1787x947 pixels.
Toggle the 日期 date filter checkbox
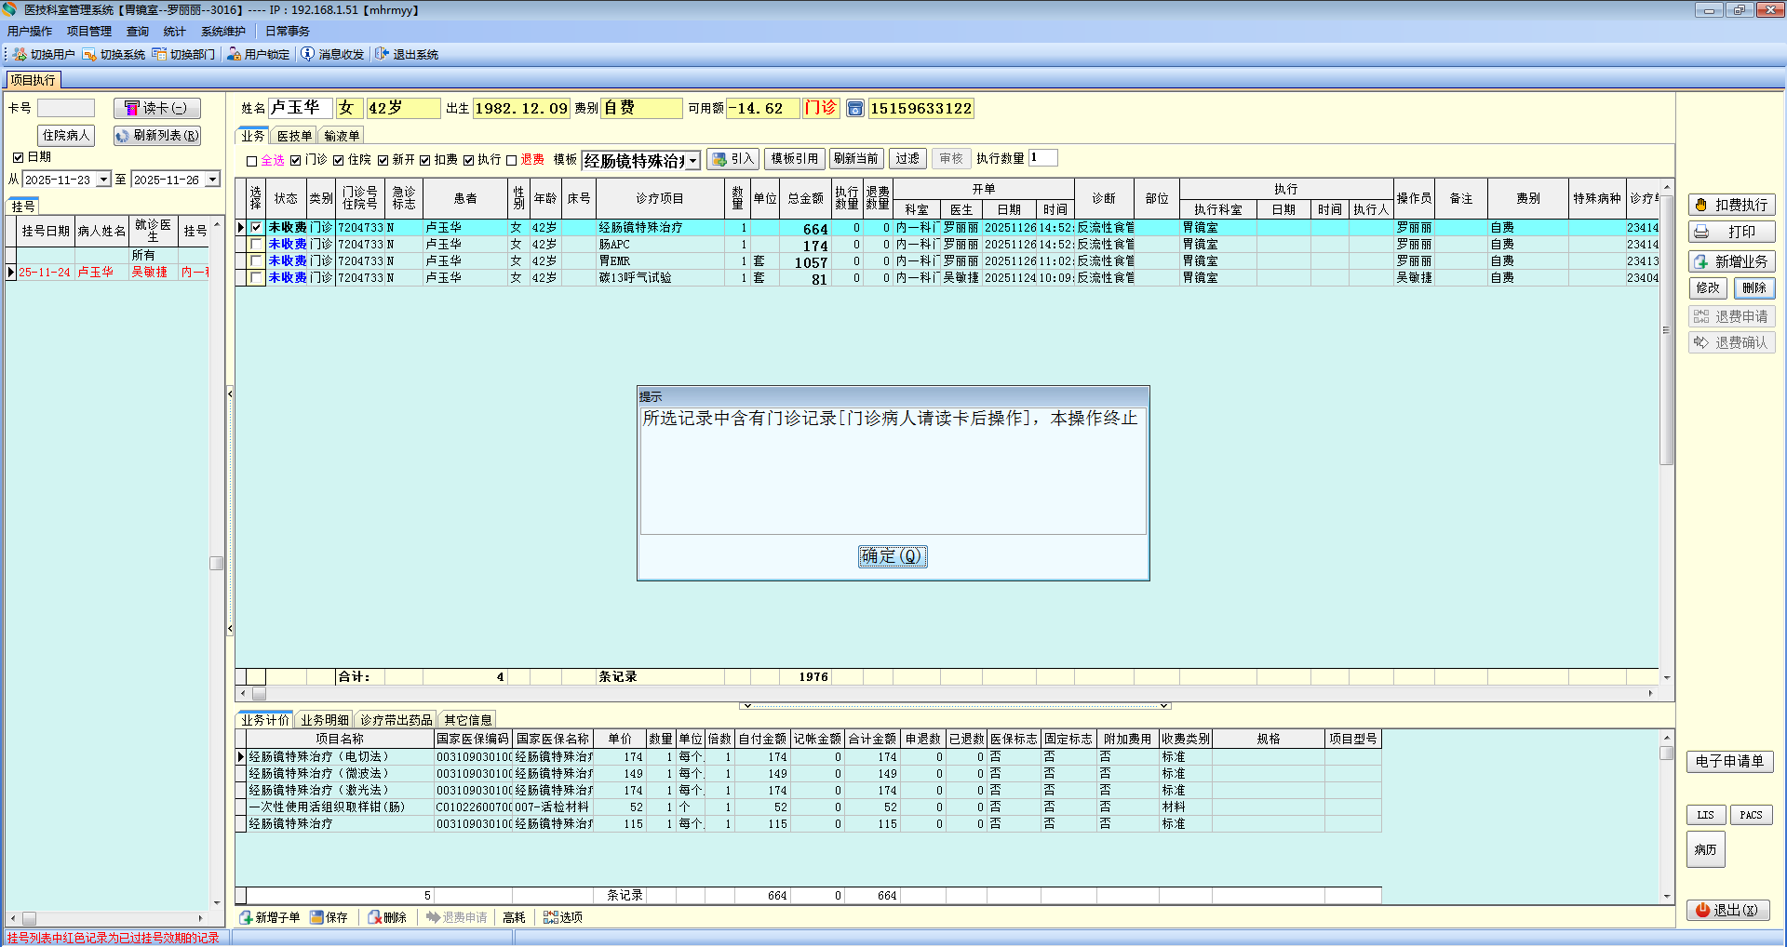point(18,157)
